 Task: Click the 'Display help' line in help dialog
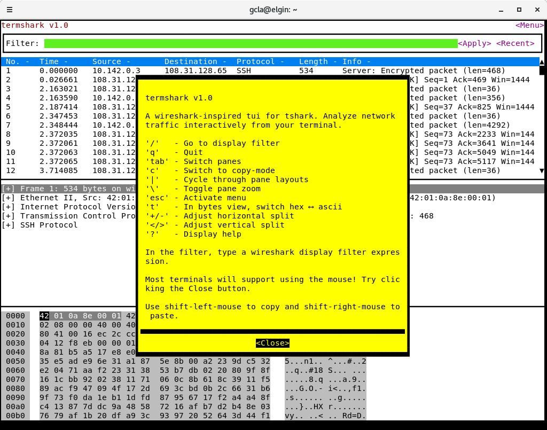click(193, 234)
